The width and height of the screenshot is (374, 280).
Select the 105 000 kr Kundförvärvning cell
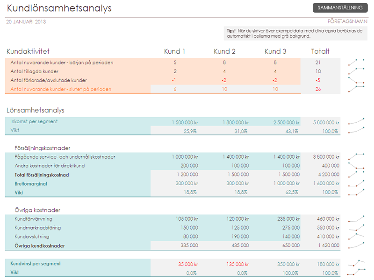point(187,218)
